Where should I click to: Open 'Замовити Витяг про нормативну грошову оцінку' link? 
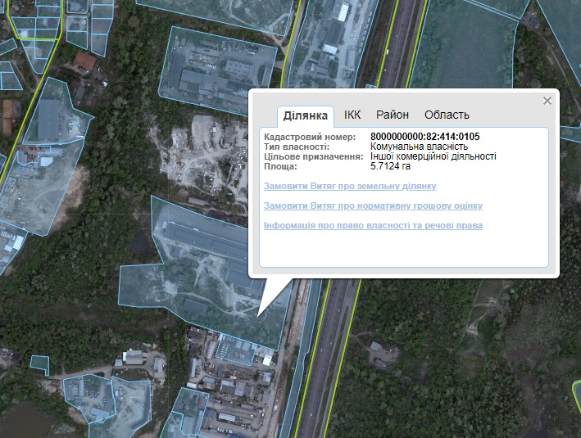coord(373,205)
